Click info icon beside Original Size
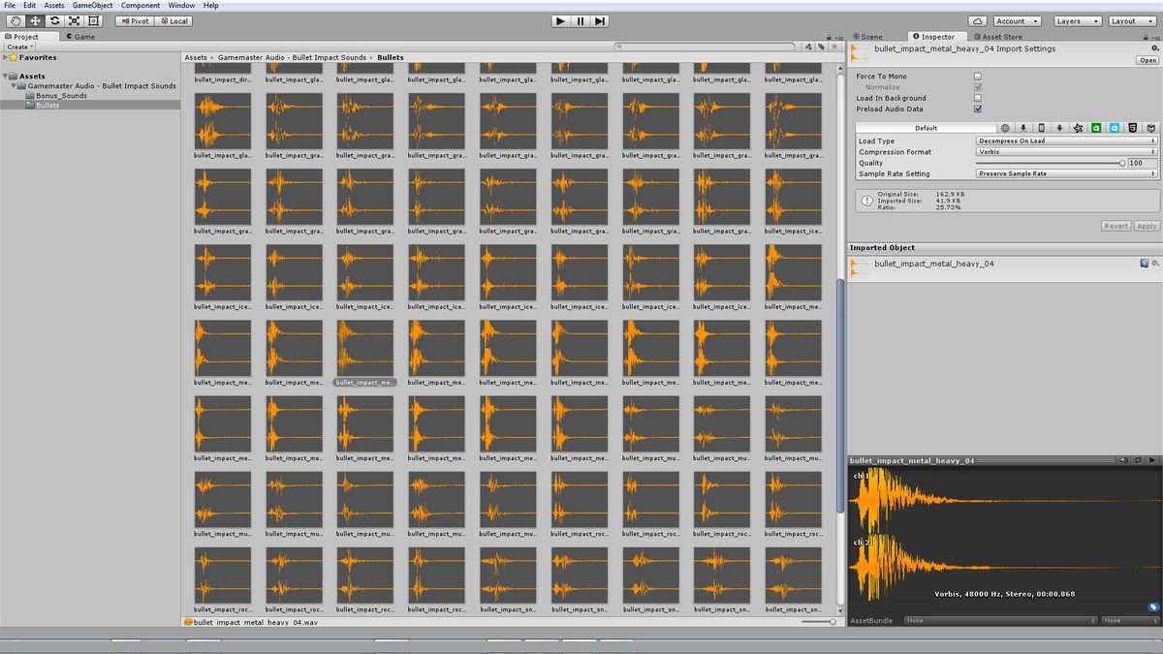 [866, 201]
